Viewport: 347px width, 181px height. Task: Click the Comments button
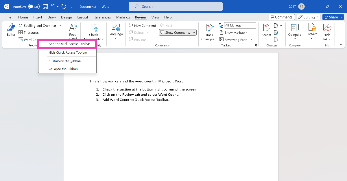coord(281,17)
